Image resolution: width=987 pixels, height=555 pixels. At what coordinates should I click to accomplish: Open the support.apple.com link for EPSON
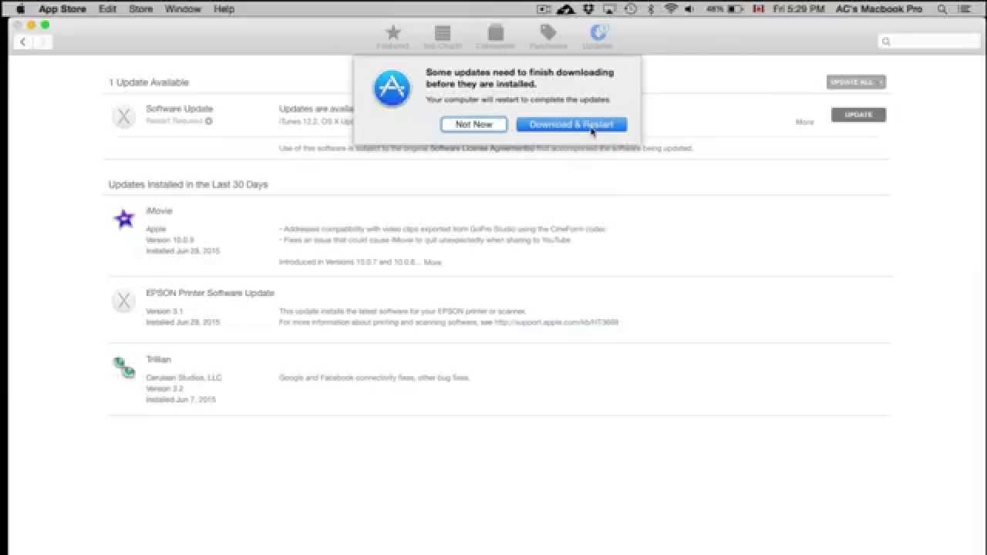pos(556,322)
